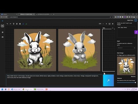Select the right grey rabbit image
This screenshot has width=138, height=104.
click(79, 50)
